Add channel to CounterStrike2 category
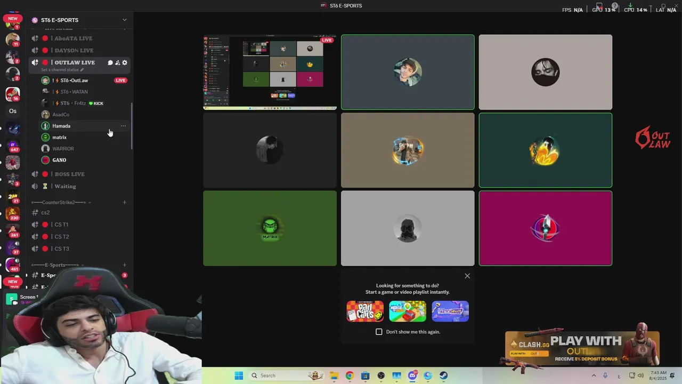Image resolution: width=682 pixels, height=384 pixels. 125,202
